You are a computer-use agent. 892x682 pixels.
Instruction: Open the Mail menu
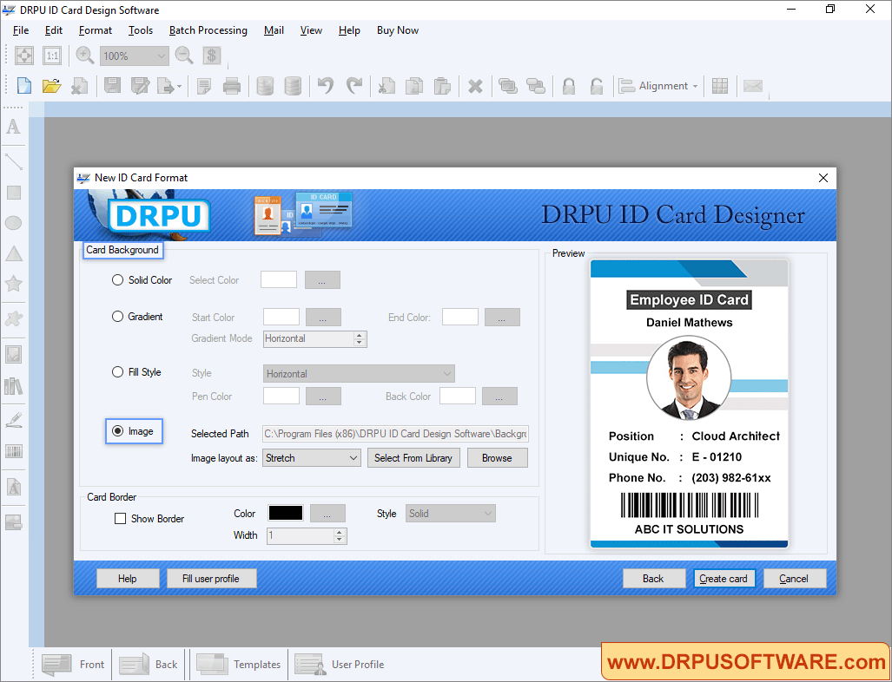tap(274, 30)
